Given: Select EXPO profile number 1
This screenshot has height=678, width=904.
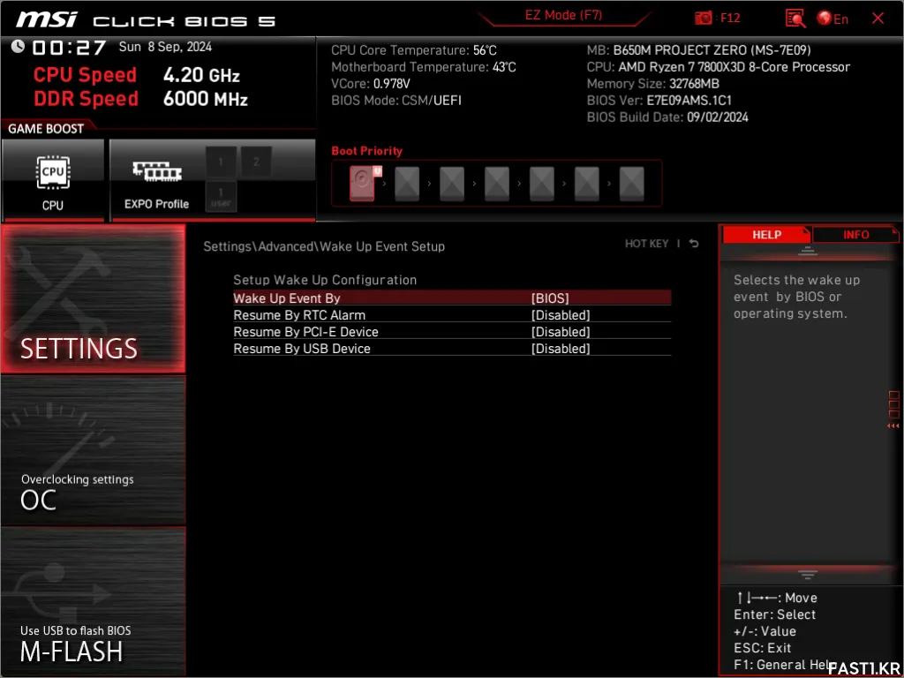Looking at the screenshot, I should point(221,162).
